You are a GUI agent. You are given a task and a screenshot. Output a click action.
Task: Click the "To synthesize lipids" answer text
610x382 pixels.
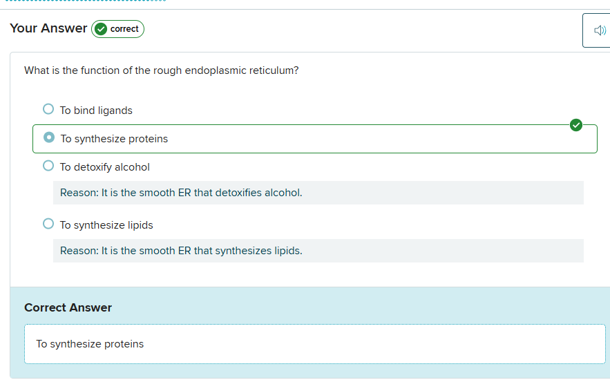coord(106,225)
